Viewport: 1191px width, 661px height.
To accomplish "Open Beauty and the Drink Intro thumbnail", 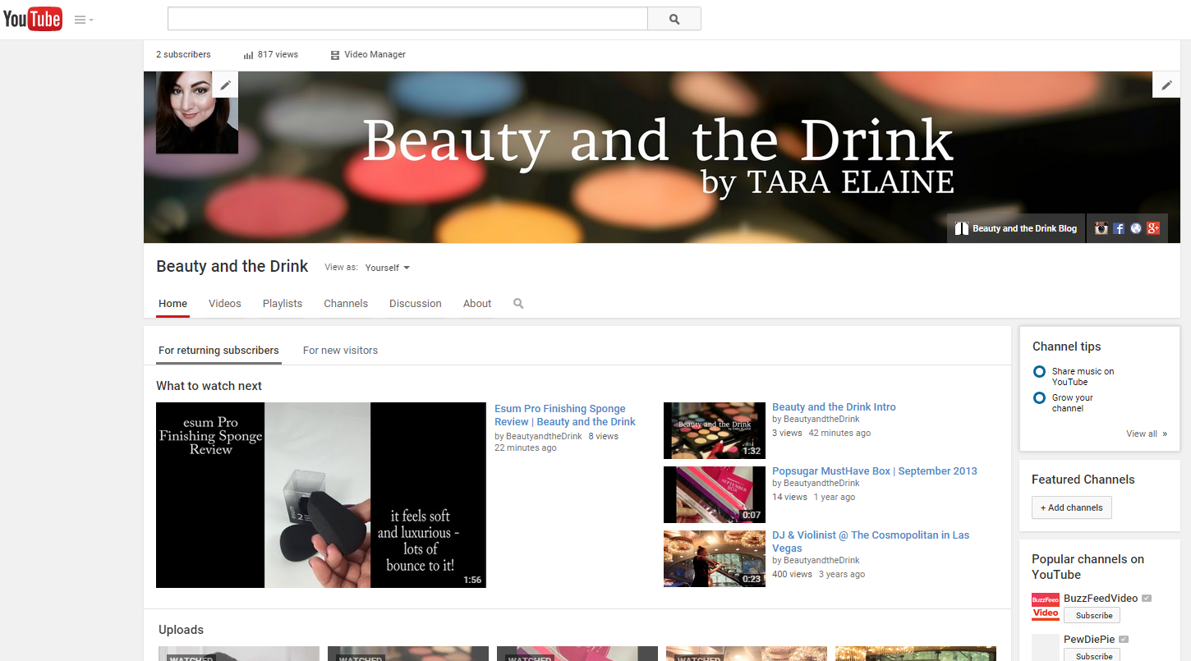I will (715, 430).
